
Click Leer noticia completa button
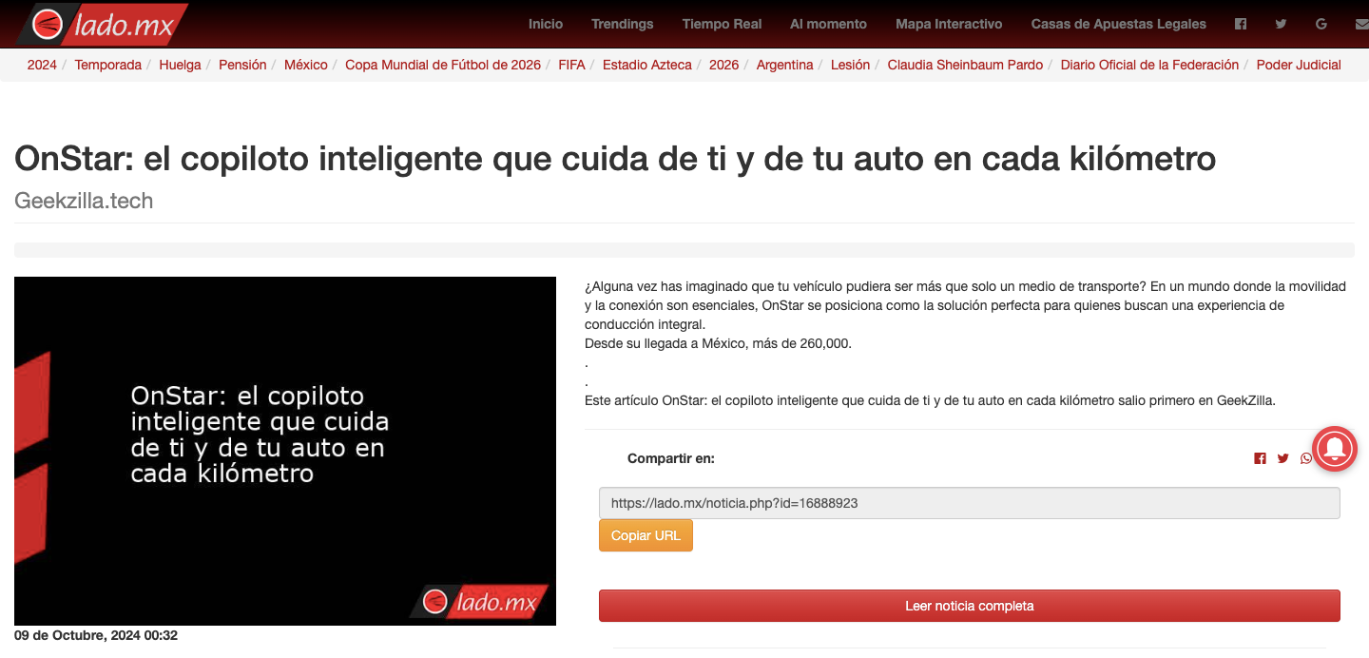pos(969,606)
